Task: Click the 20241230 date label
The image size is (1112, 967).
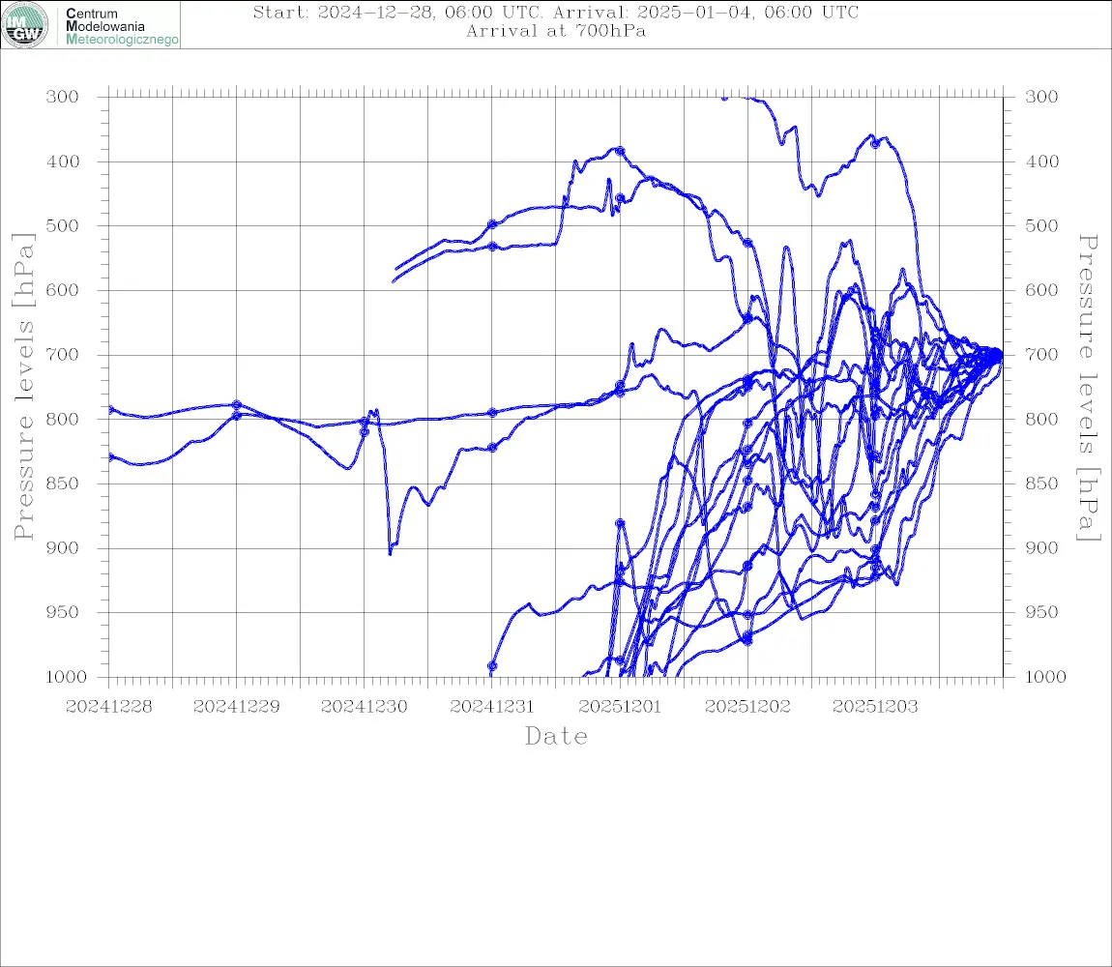Action: [365, 707]
